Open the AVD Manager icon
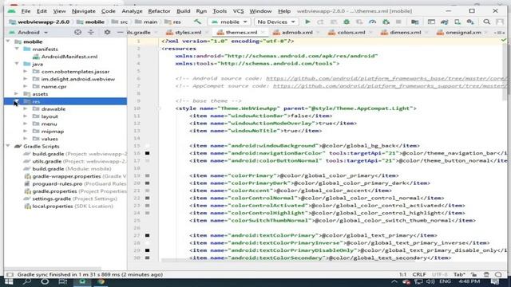The height and width of the screenshot is (287, 511). tap(458, 22)
